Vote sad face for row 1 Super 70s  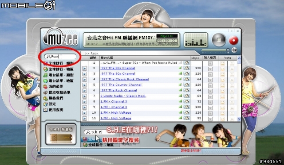(232, 63)
